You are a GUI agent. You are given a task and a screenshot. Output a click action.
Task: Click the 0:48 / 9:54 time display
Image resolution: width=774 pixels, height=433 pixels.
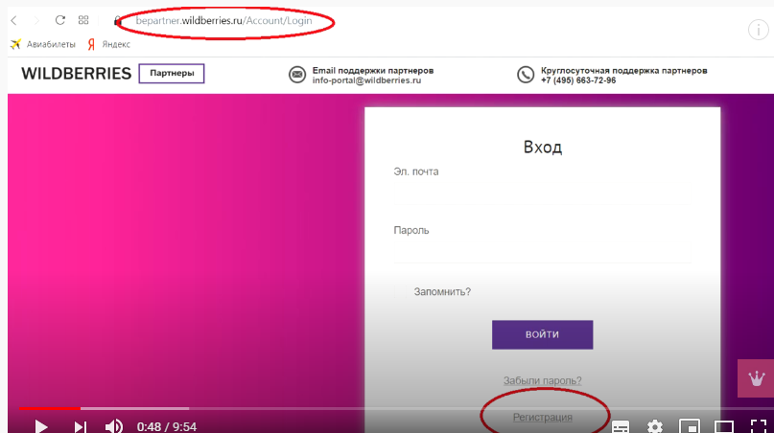click(166, 426)
